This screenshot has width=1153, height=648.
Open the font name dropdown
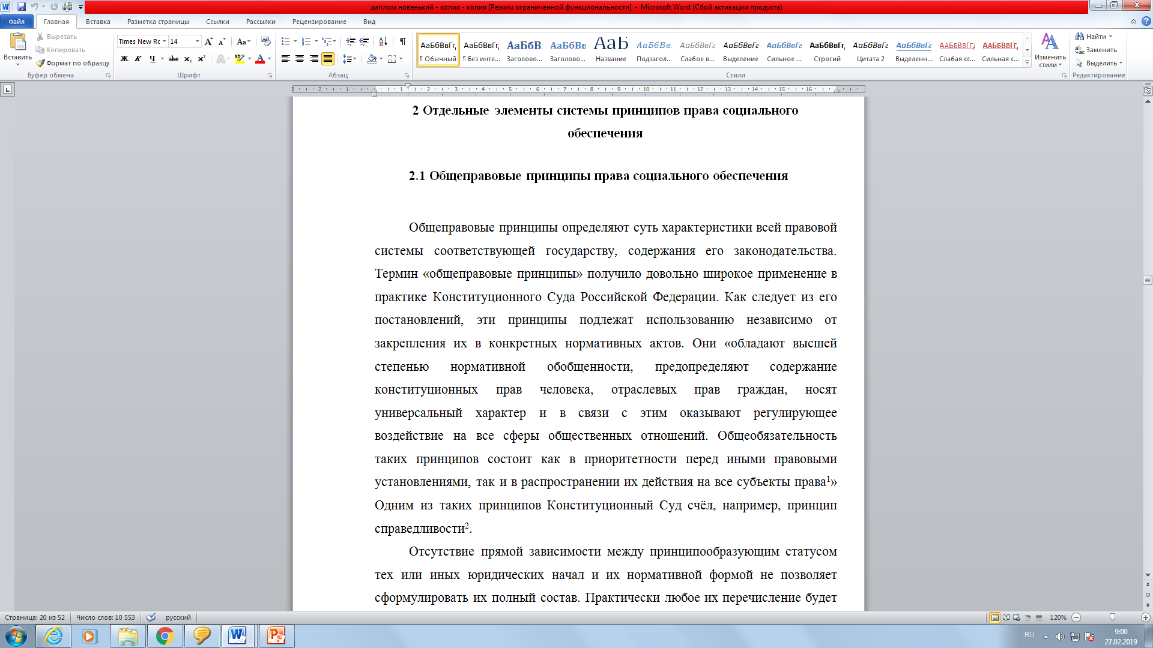(165, 41)
